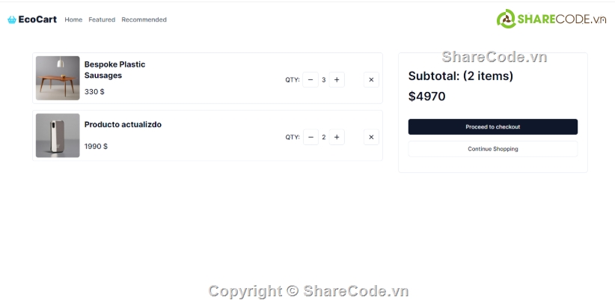Open the Recommended navigation link

[x=144, y=19]
